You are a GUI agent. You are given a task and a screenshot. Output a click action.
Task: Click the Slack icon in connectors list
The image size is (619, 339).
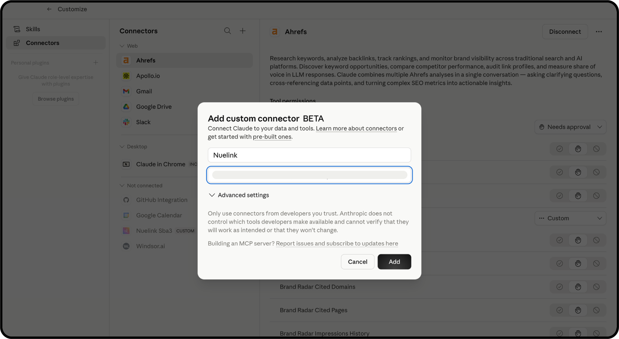(x=126, y=122)
